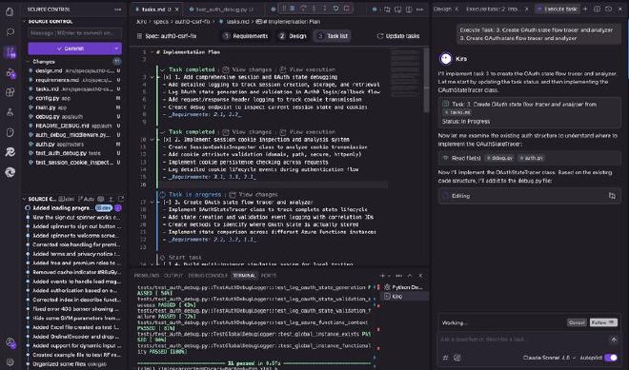Toggle the Follow button in chat

(x=603, y=322)
